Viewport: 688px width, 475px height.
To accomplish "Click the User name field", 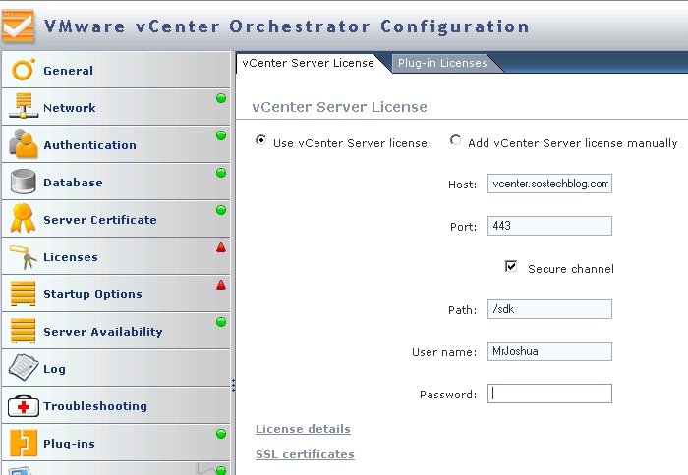I will click(549, 351).
